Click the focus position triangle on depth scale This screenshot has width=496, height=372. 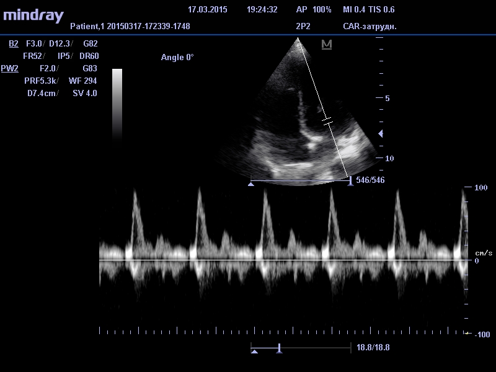tap(381, 133)
